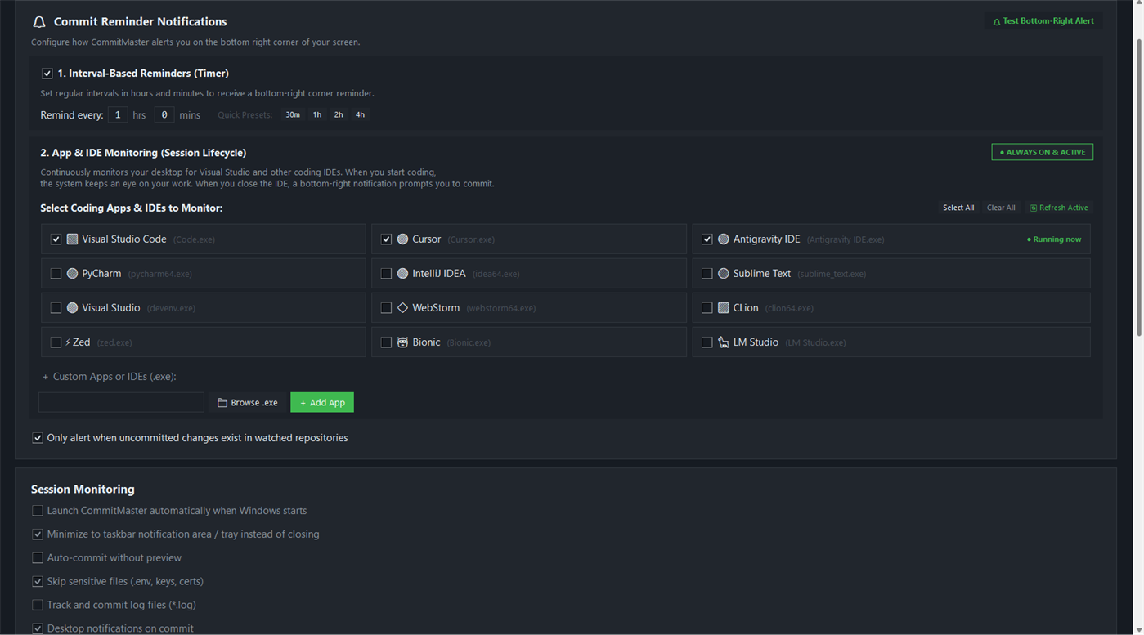
Task: Click the IntelliJ IDEA app icon
Action: click(x=402, y=274)
